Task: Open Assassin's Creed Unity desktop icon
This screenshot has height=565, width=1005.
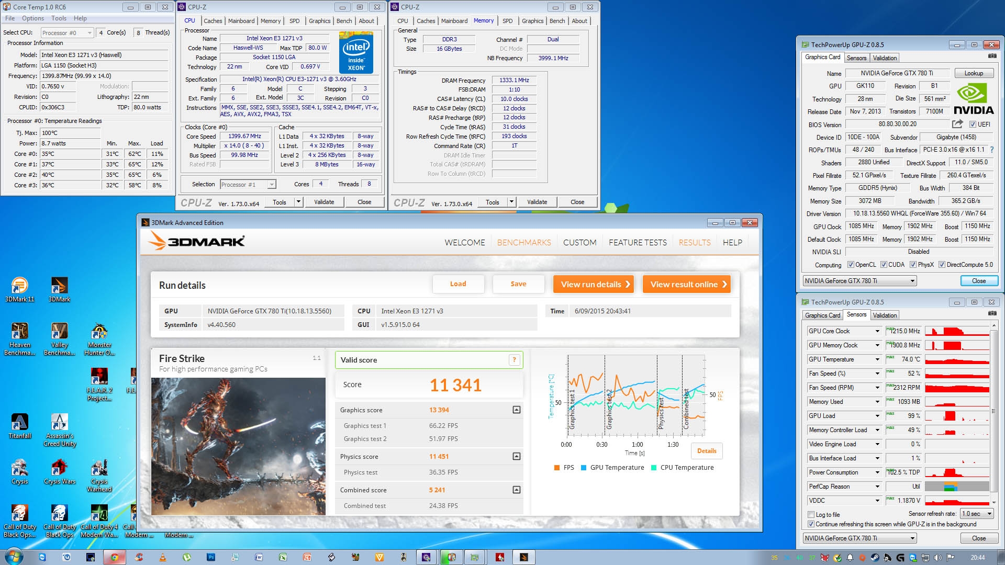Action: [x=59, y=430]
